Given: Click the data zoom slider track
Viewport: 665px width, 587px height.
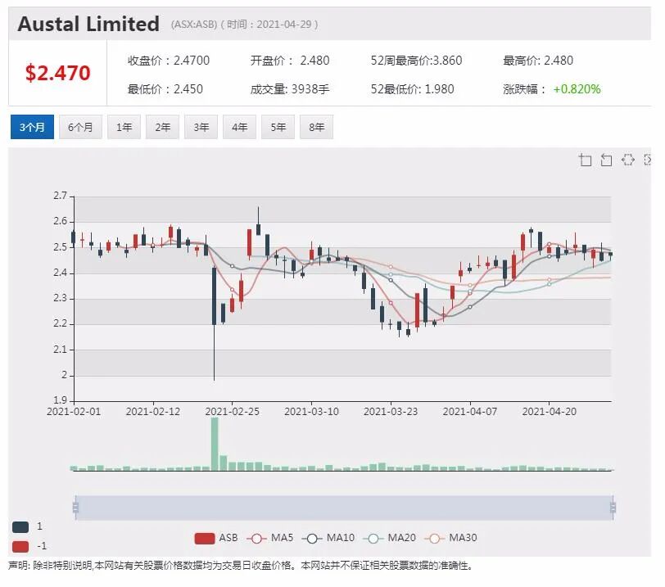Looking at the screenshot, I should 344,508.
